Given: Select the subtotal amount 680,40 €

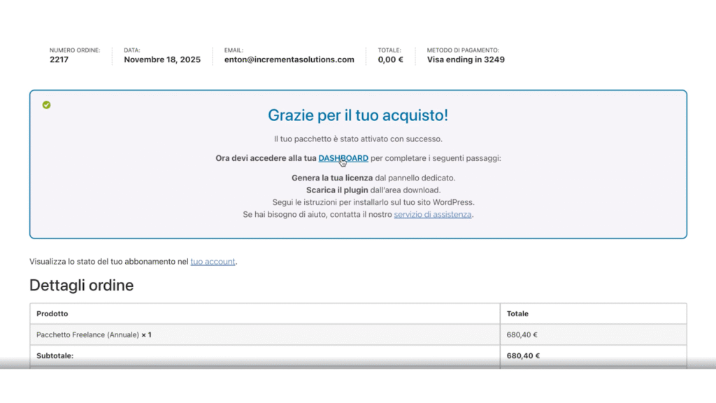Looking at the screenshot, I should 523,355.
